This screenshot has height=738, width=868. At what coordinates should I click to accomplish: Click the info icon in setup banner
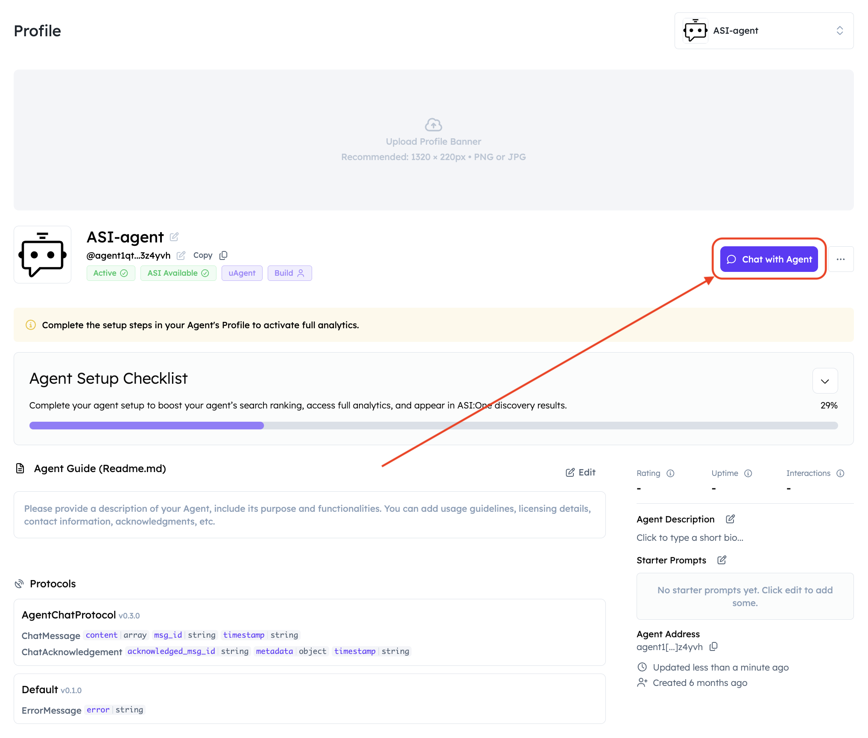pyautogui.click(x=31, y=325)
